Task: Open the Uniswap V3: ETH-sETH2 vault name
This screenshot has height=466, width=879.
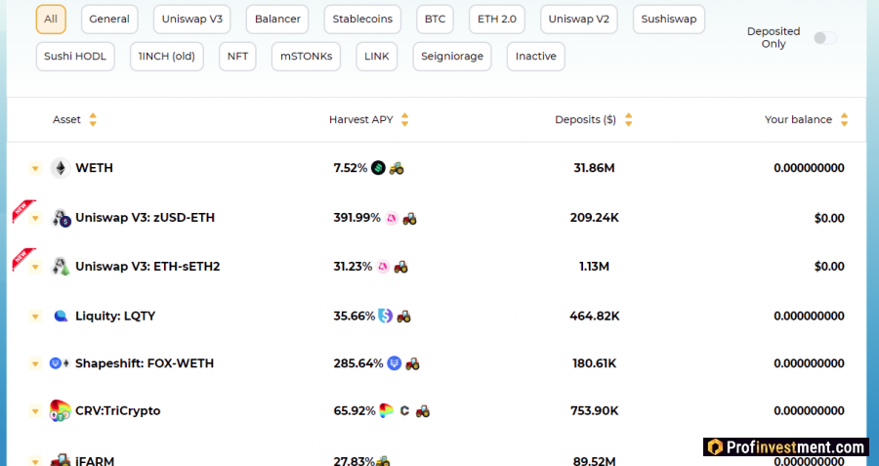Action: point(147,266)
